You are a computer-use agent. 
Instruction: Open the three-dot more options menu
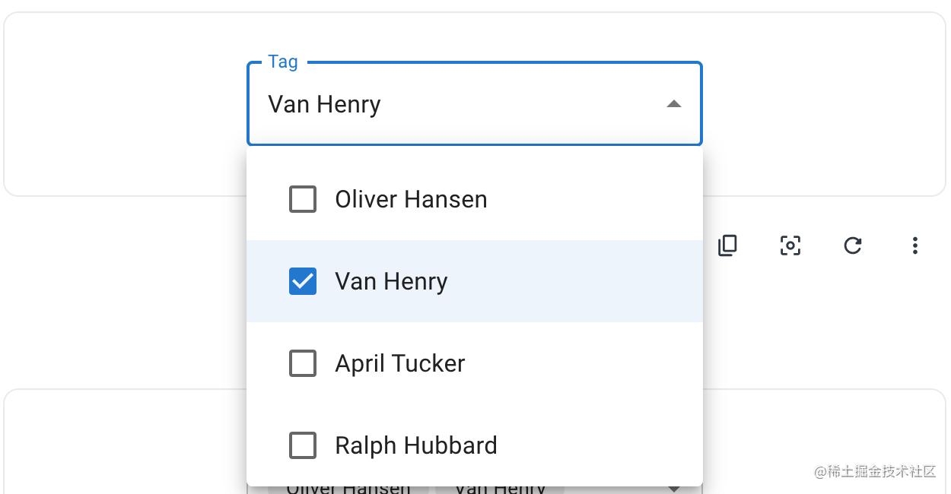point(914,245)
